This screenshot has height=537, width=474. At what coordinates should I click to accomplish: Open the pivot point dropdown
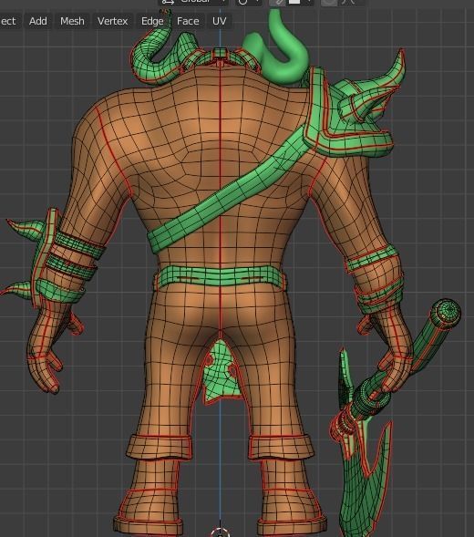(x=249, y=2)
